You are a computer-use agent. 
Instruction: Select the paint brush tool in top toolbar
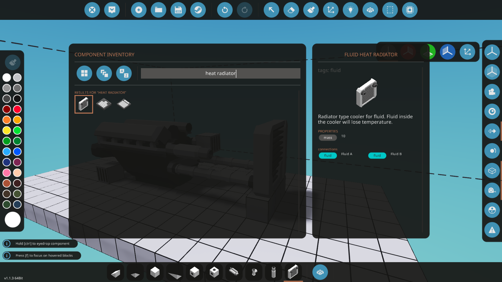pos(311,10)
